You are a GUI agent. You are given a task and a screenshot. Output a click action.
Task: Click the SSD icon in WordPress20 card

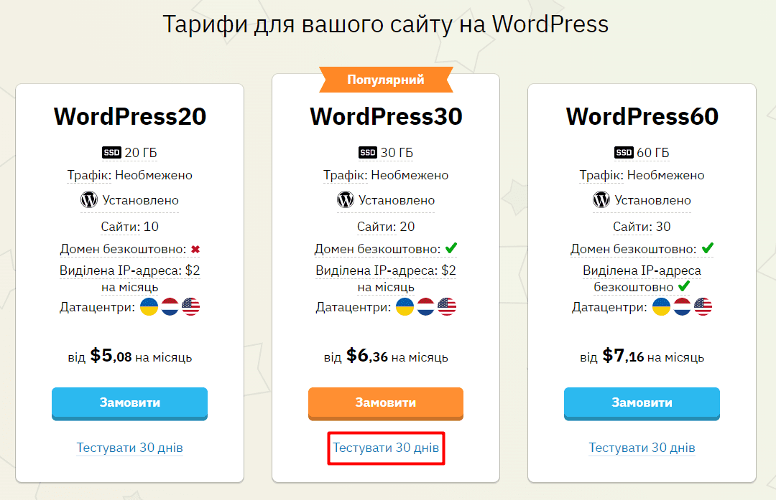coord(111,153)
